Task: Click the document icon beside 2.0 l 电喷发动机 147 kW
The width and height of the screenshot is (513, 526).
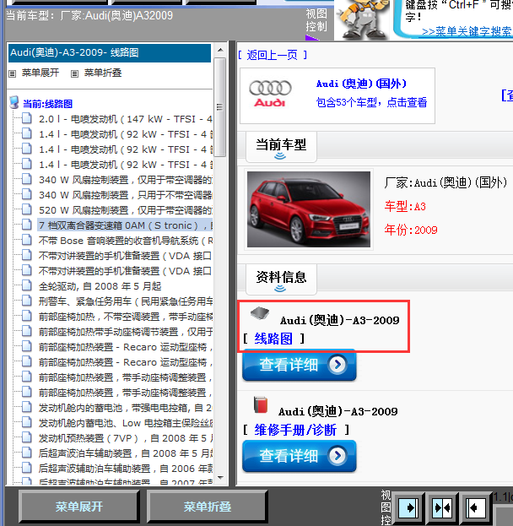Action: (x=27, y=118)
